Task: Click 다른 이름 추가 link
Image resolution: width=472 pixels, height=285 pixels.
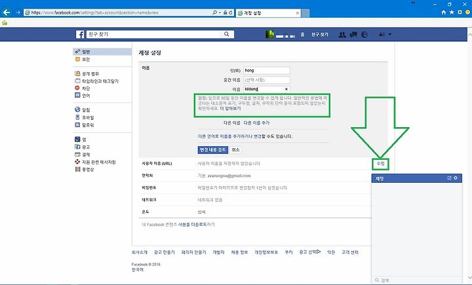Action: tap(256, 123)
